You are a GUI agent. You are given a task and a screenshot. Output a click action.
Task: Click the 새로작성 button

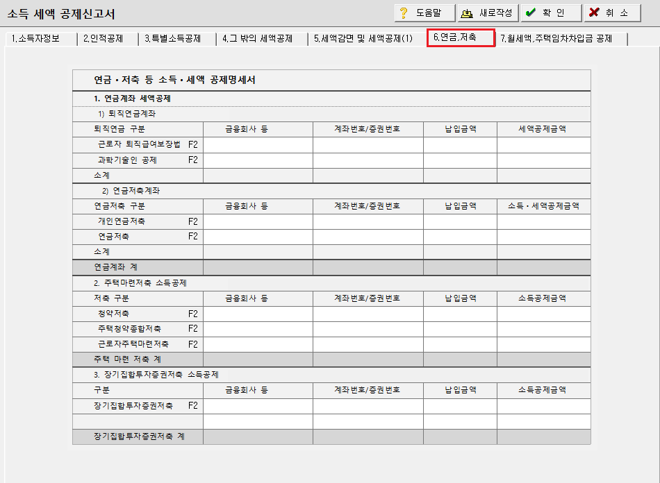(x=488, y=13)
